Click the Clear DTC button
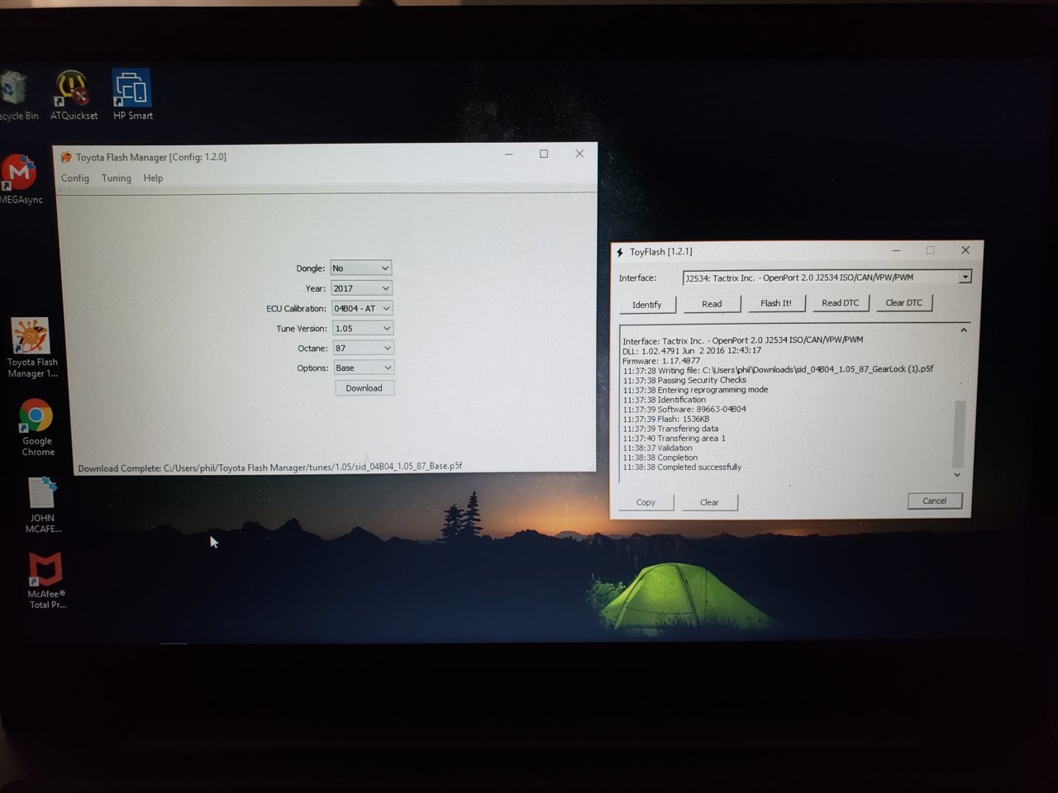The width and height of the screenshot is (1058, 793). (904, 303)
